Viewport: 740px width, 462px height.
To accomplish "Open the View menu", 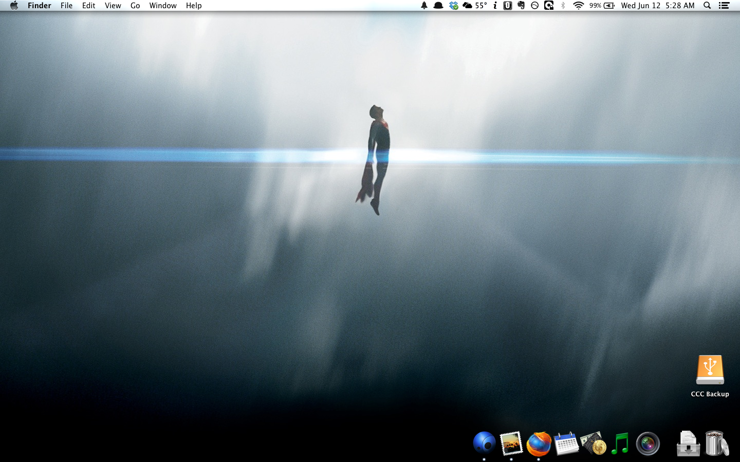I will pos(113,6).
